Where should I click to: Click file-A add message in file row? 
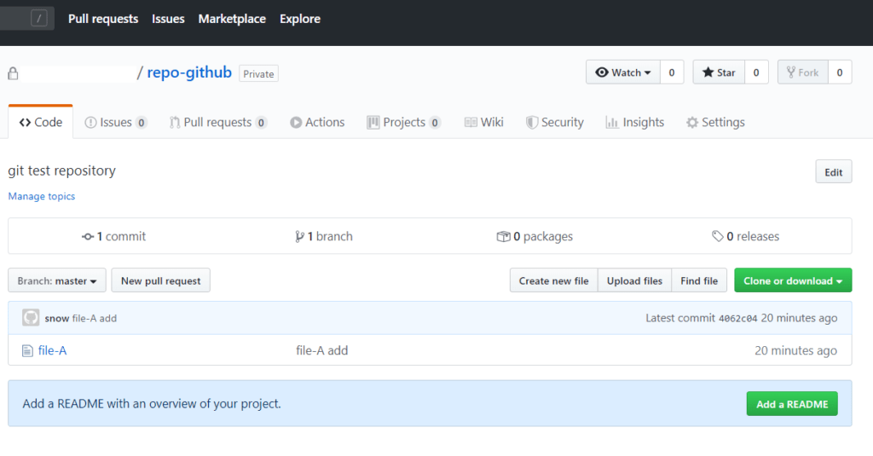point(321,350)
